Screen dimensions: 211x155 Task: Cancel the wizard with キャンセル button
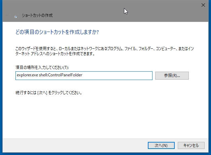pyautogui.click(x=191, y=145)
